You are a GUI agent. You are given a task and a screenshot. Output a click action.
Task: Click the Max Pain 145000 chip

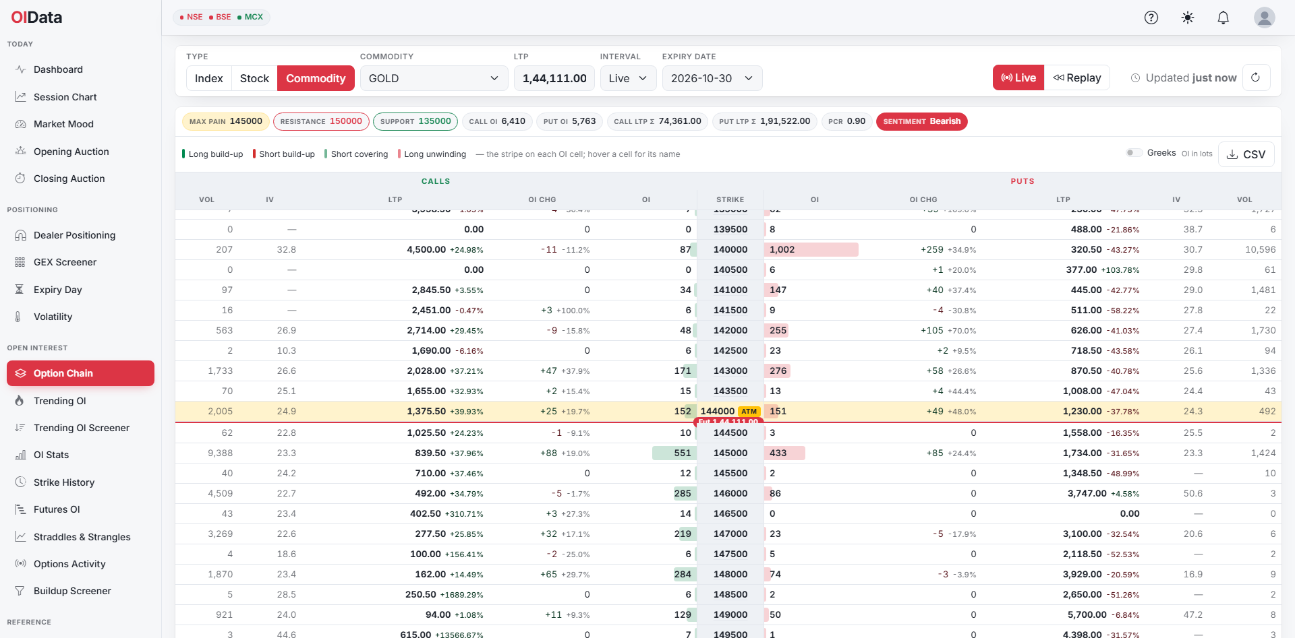[x=226, y=121]
